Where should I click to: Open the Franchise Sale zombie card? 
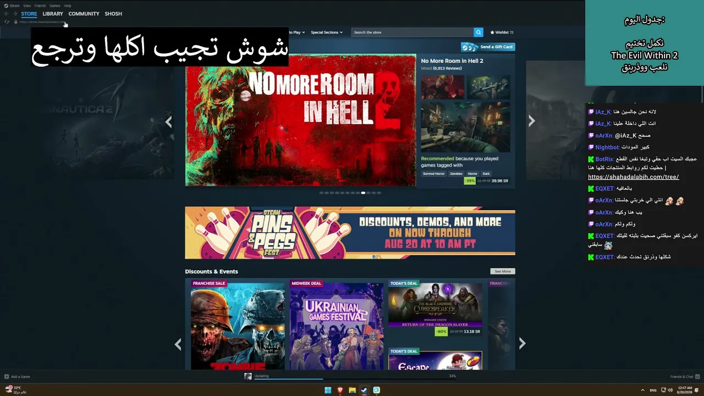[x=238, y=324]
